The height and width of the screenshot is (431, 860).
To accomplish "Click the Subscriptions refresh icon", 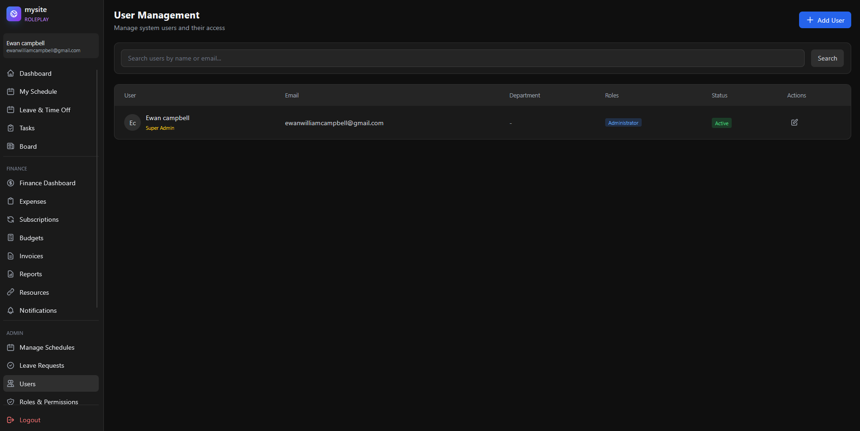I will [11, 219].
